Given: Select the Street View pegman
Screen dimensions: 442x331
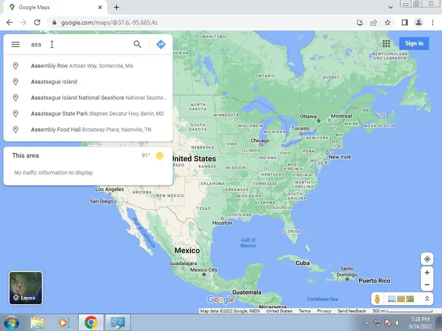Looking at the screenshot, I should pos(377,299).
